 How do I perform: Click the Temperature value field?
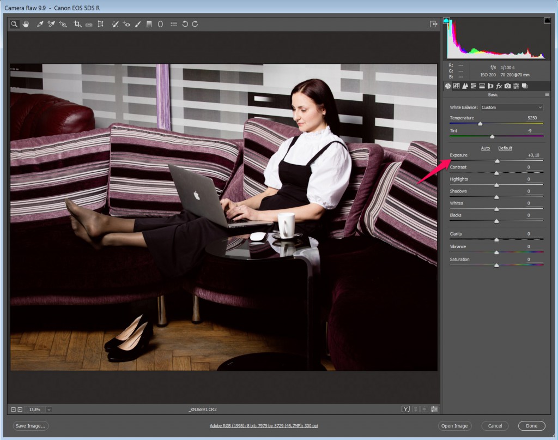pos(532,118)
